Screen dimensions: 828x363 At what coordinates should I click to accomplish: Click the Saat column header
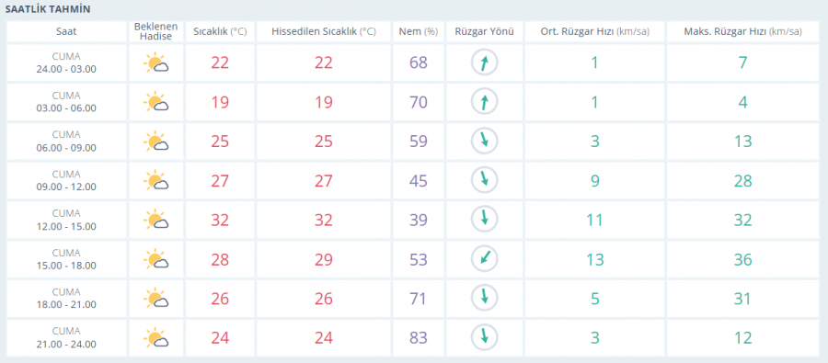66,31
